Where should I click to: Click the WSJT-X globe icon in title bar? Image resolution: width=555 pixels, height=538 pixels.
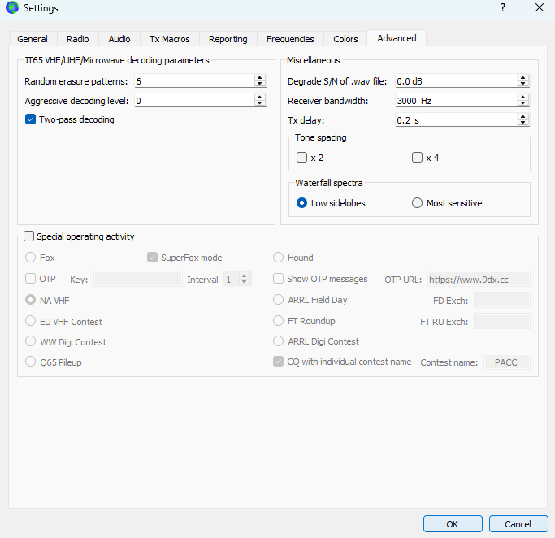(12, 8)
